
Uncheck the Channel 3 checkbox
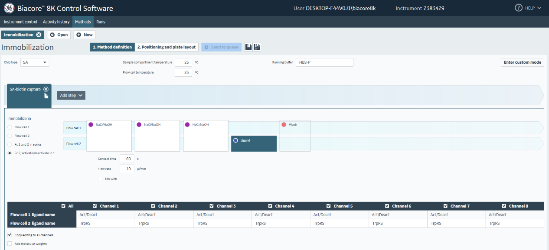pos(212,206)
